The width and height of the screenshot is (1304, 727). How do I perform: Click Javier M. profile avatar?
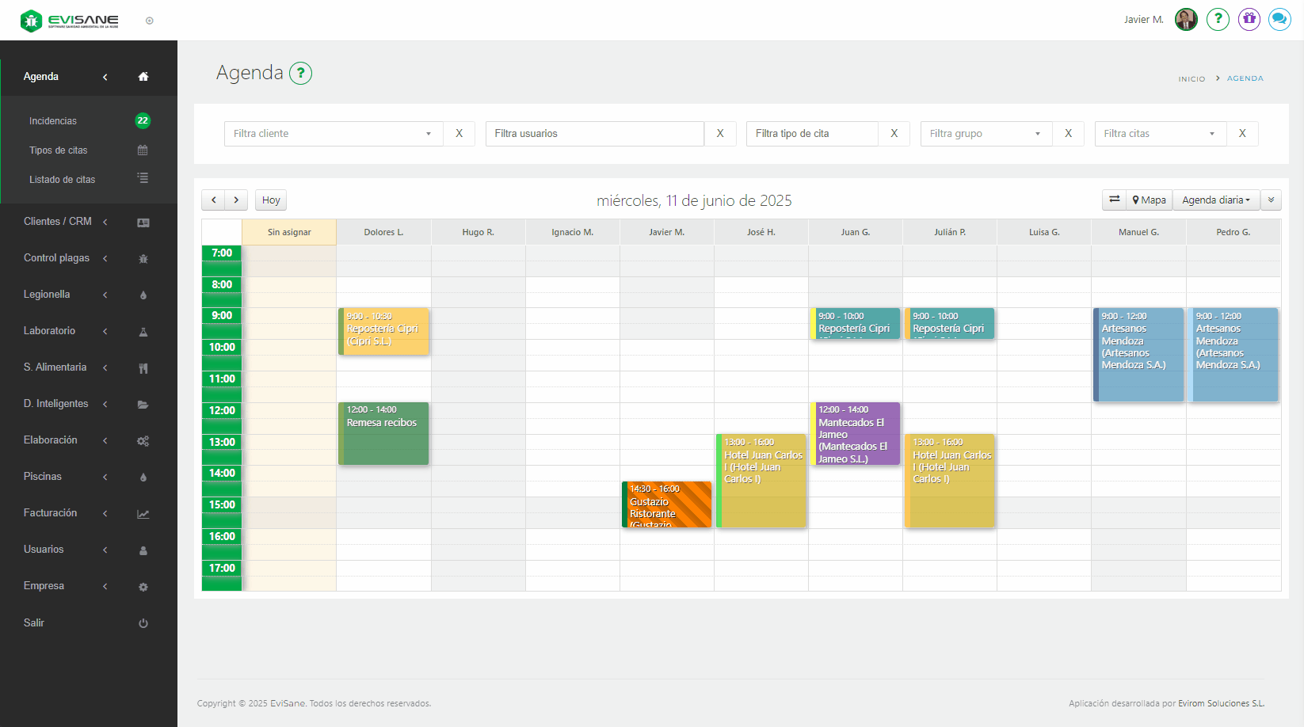1185,19
